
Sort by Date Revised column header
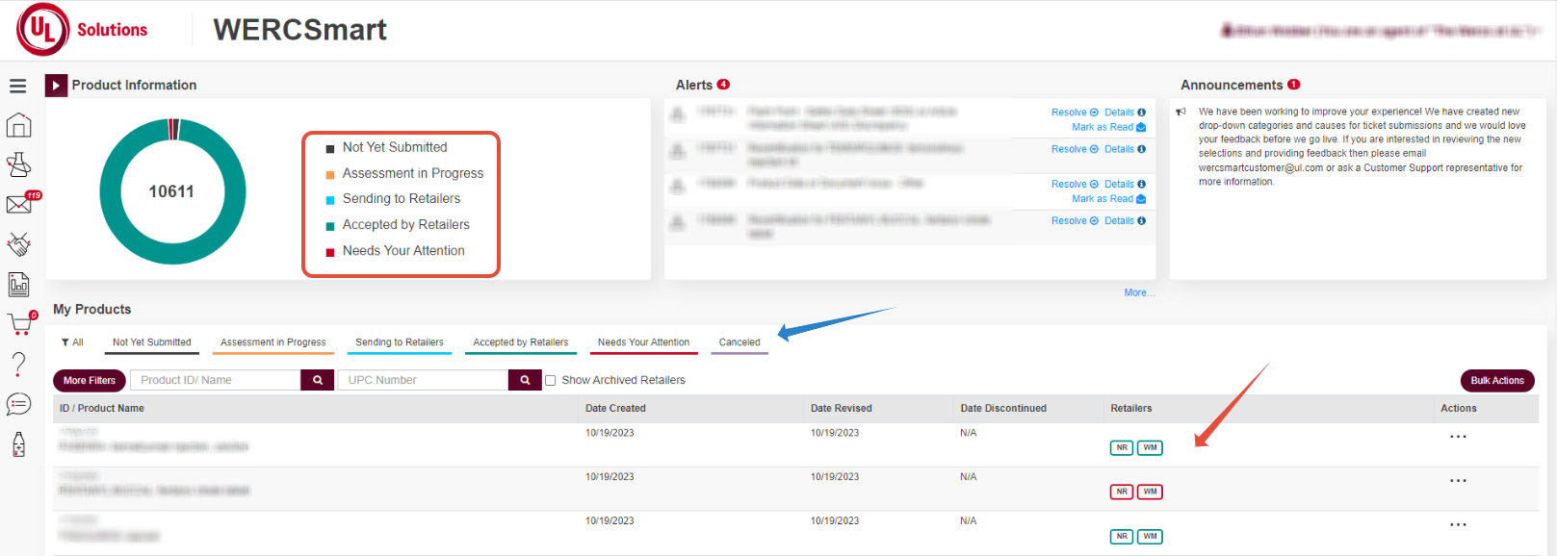(x=841, y=408)
